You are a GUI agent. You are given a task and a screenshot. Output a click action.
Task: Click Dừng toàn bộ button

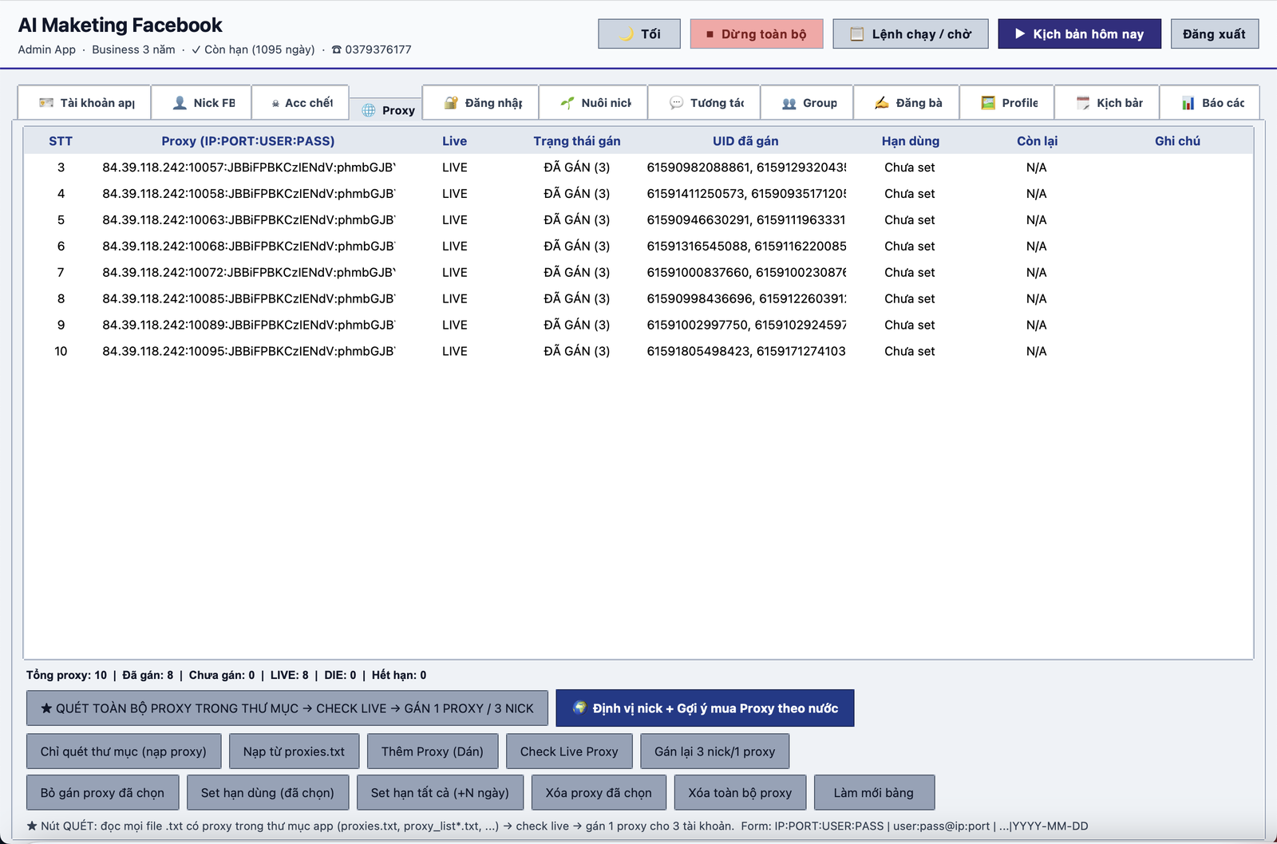pyautogui.click(x=757, y=34)
